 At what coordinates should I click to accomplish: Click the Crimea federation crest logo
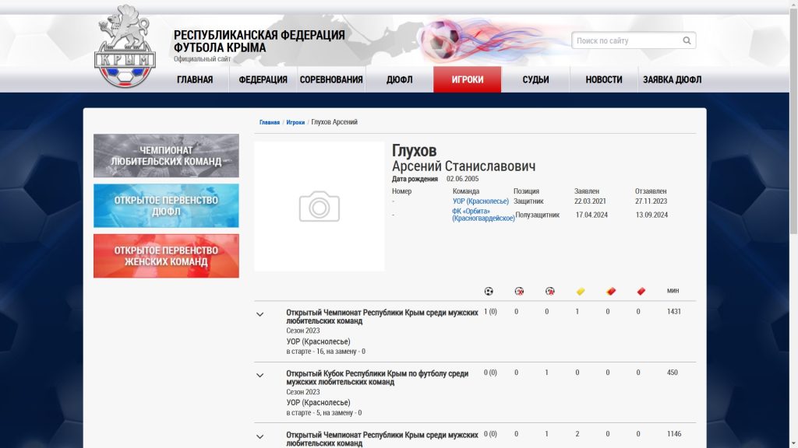click(x=125, y=47)
